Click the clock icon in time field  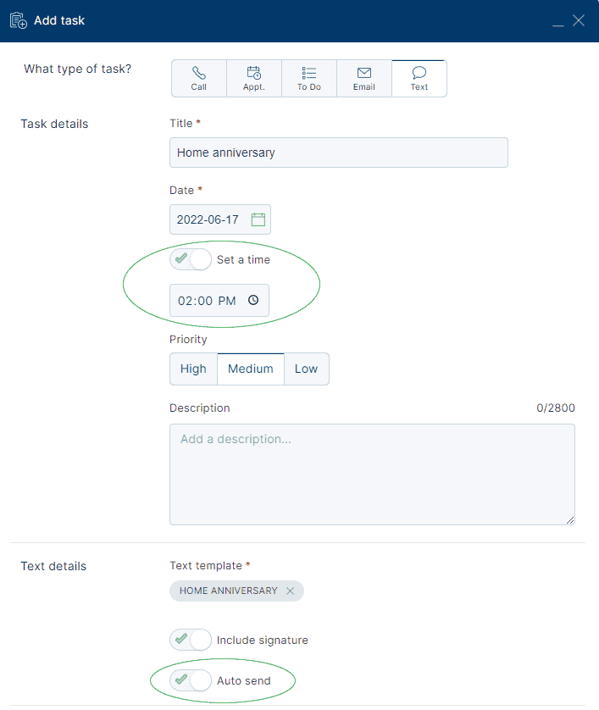(x=253, y=300)
